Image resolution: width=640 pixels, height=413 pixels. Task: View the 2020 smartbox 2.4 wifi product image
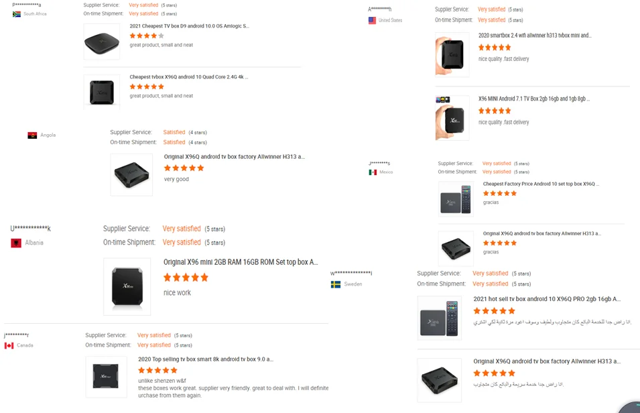click(x=452, y=54)
